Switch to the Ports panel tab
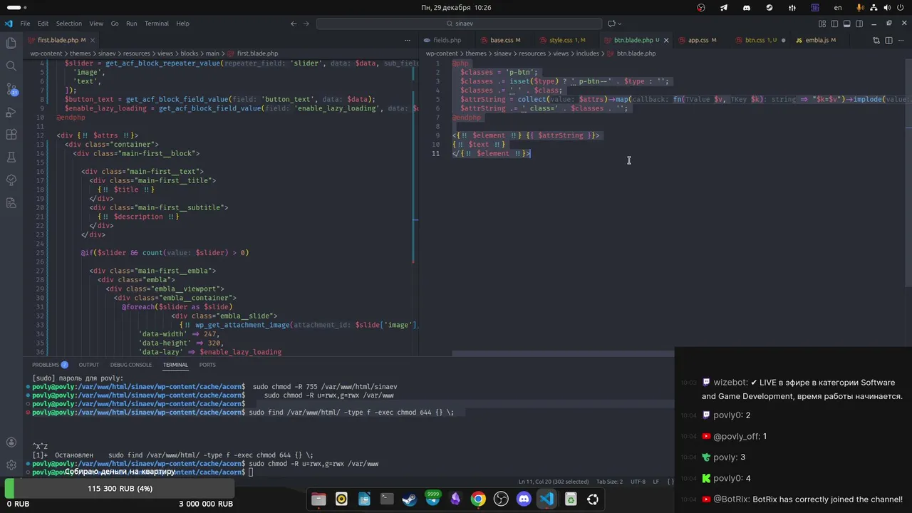Image resolution: width=912 pixels, height=513 pixels. (207, 365)
